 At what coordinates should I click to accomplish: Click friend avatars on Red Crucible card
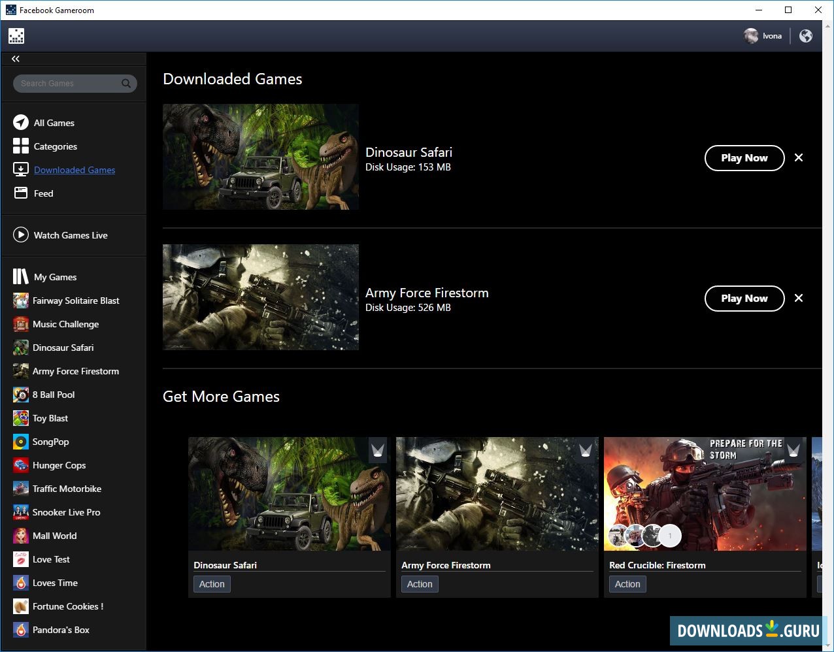pos(645,536)
